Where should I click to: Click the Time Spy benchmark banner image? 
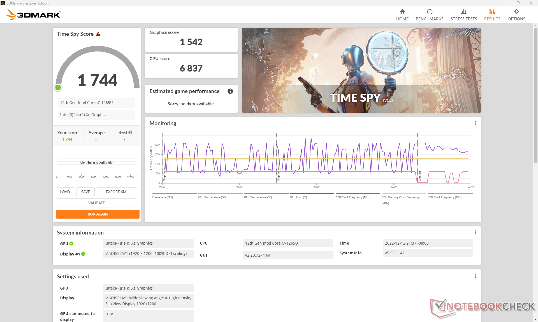pyautogui.click(x=361, y=70)
